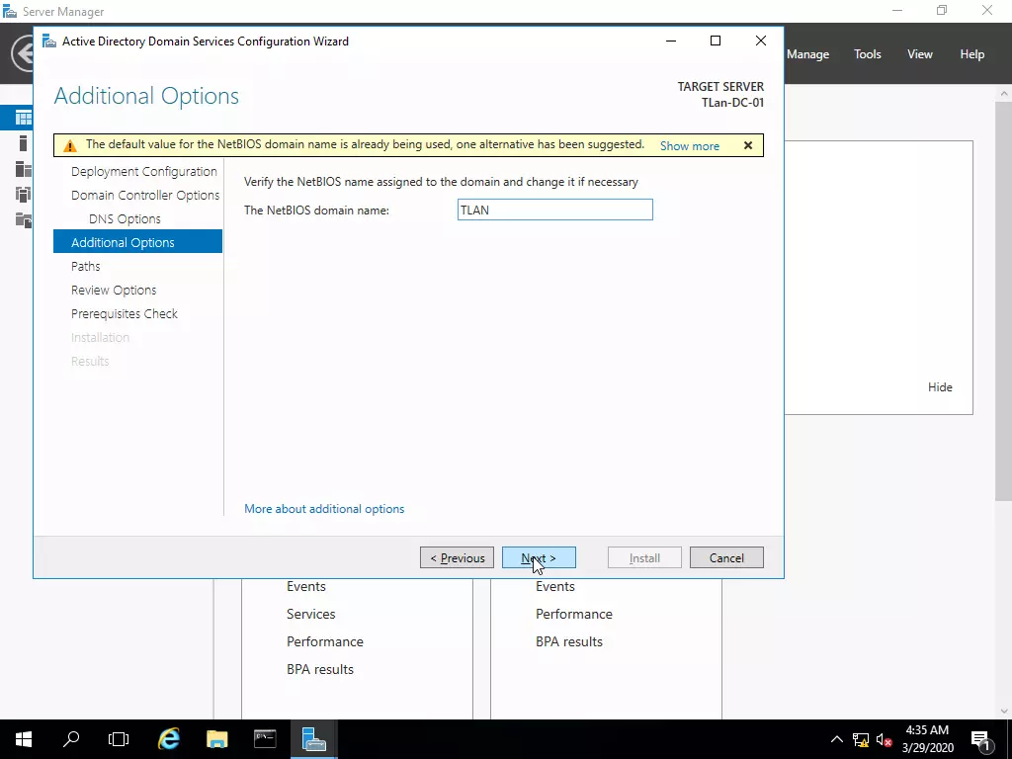The image size is (1012, 759).
Task: Minimize the configuration wizard window
Action: pos(671,41)
